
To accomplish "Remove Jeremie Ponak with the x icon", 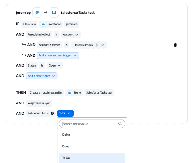I will 96,45.
